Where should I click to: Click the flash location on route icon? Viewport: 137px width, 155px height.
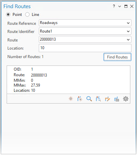coord(80,99)
